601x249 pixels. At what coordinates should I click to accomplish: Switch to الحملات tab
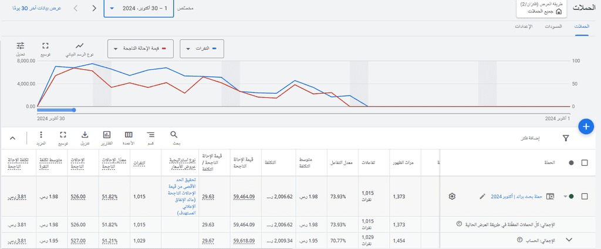(582, 26)
